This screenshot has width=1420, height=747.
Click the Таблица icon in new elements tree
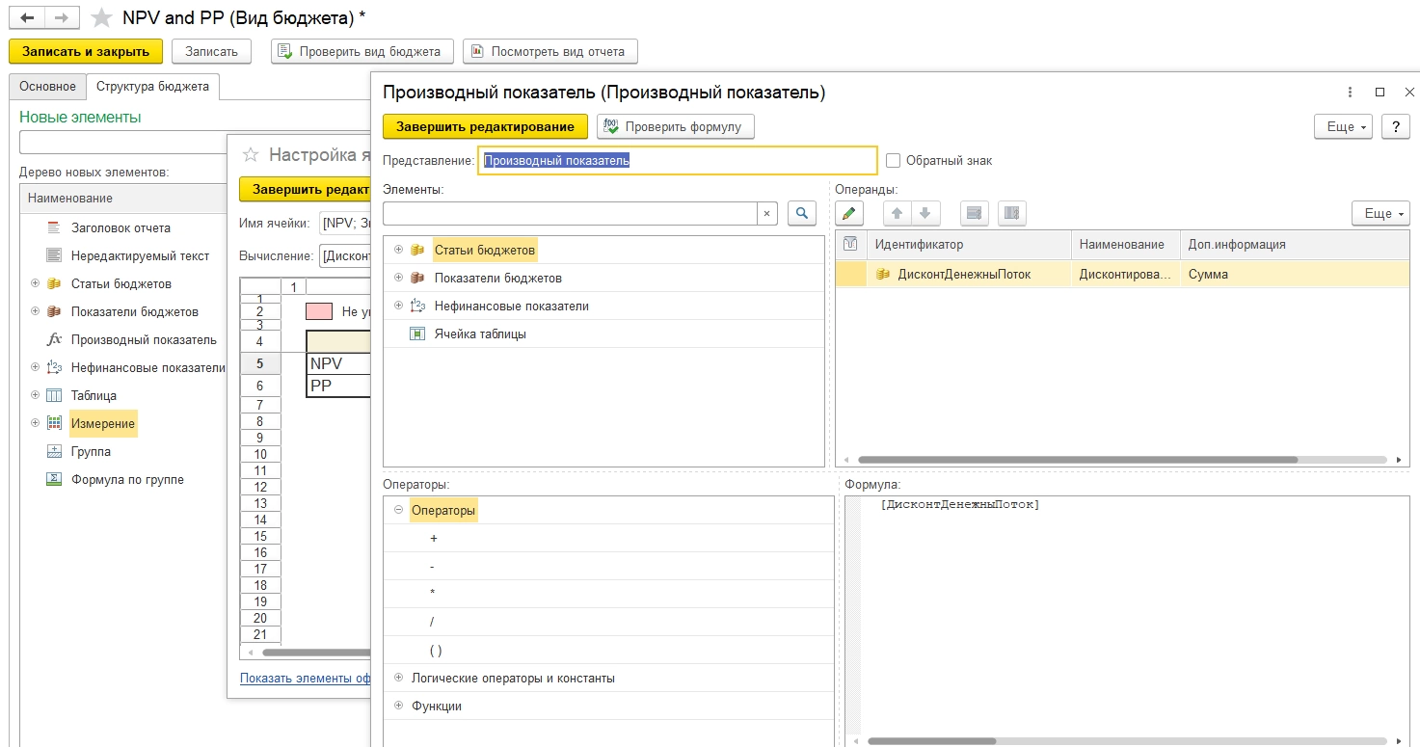tap(54, 395)
